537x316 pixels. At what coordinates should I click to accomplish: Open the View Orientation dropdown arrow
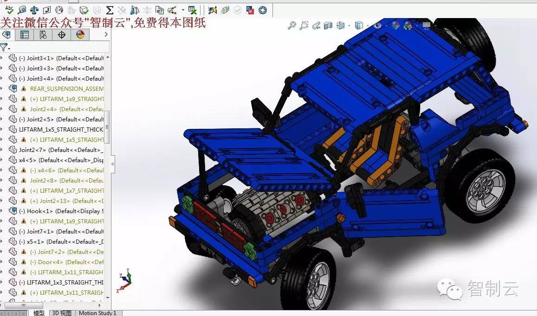coord(349,25)
